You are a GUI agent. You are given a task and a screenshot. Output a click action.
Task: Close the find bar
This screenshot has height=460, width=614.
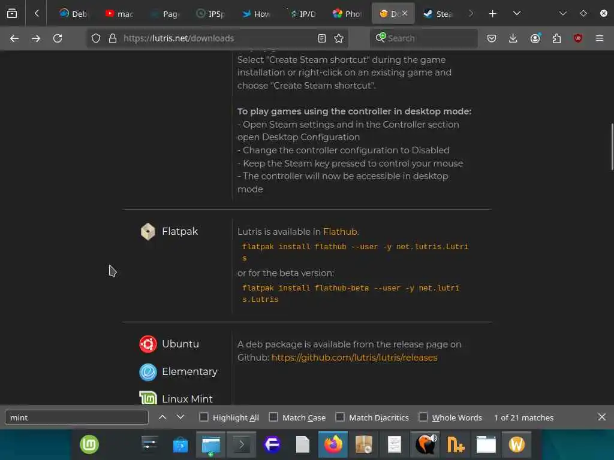(602, 417)
